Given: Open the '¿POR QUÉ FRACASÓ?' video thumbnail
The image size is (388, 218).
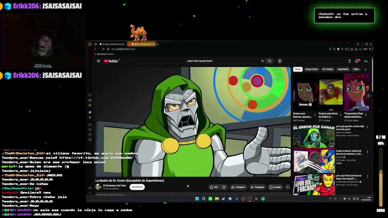Looking at the screenshot, I should (x=314, y=185).
